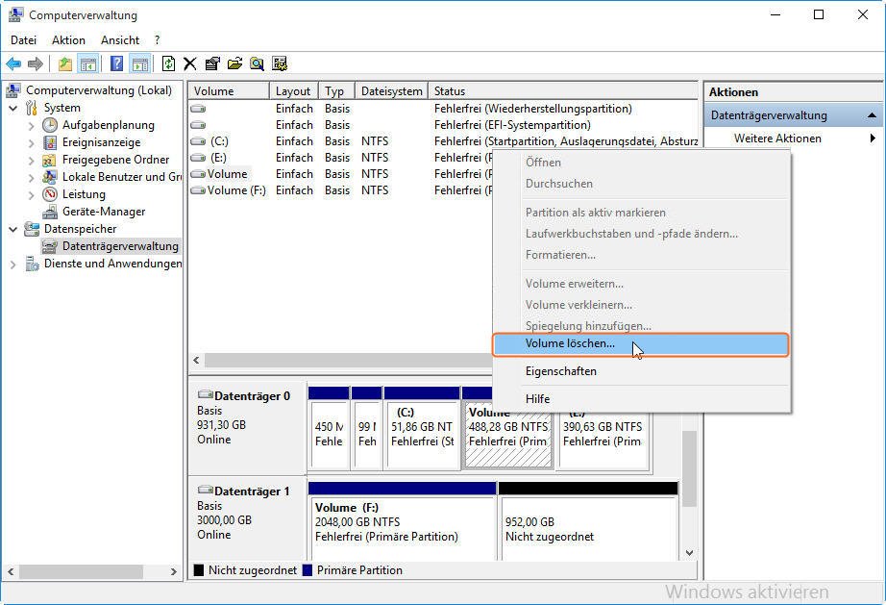886x605 pixels.
Task: Open Weitere Aktionen in the Aktionen pane
Action: pyautogui.click(x=777, y=139)
